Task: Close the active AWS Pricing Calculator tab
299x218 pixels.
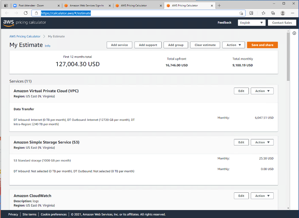Action: click(212, 5)
